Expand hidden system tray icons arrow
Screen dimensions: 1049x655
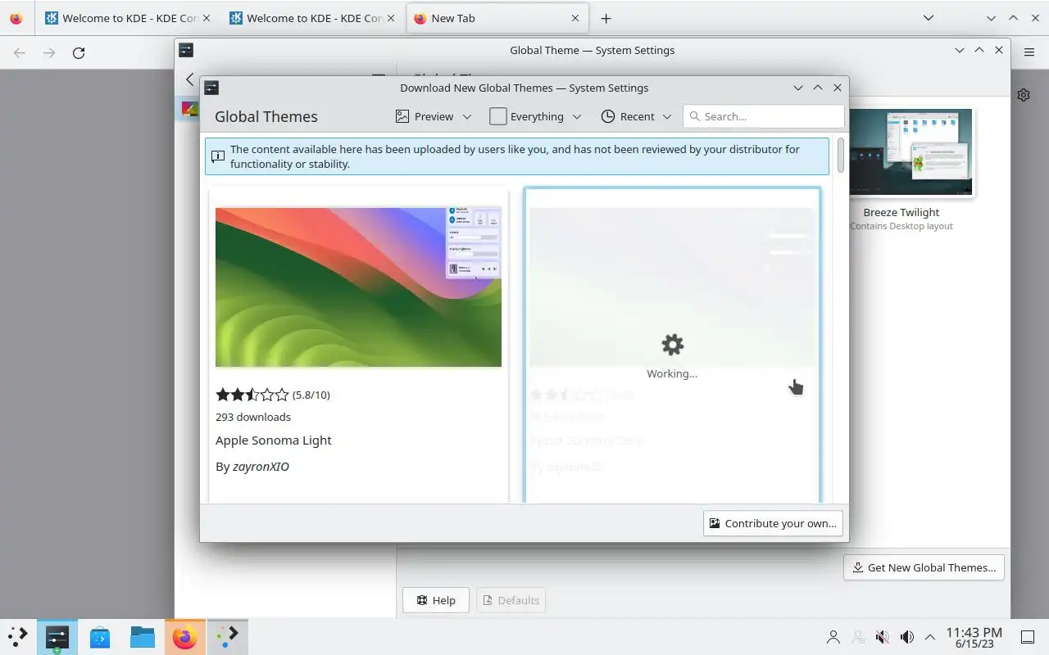(930, 637)
